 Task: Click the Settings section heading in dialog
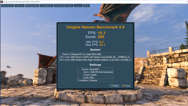[x=95, y=65]
